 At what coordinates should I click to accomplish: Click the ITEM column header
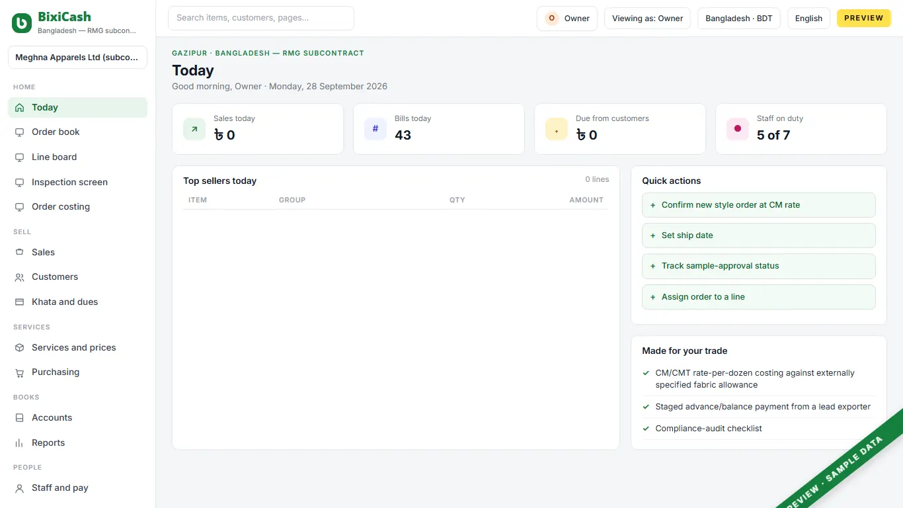[x=198, y=200]
